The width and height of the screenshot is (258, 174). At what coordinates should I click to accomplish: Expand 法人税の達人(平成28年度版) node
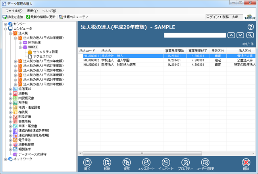point(15,61)
